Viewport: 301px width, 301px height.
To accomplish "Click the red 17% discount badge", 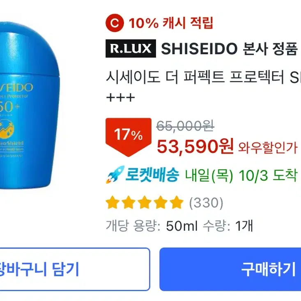I will [129, 137].
